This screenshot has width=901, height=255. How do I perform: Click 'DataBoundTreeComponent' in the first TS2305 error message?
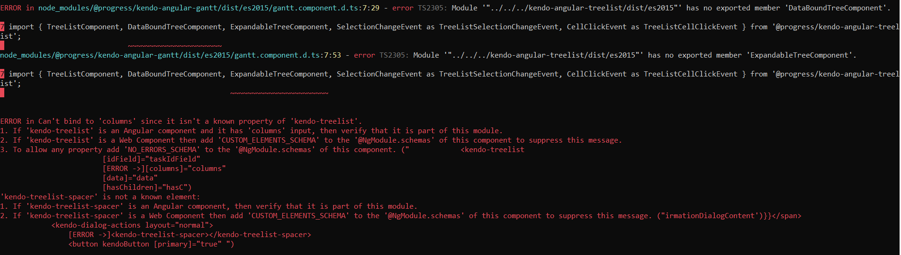837,8
